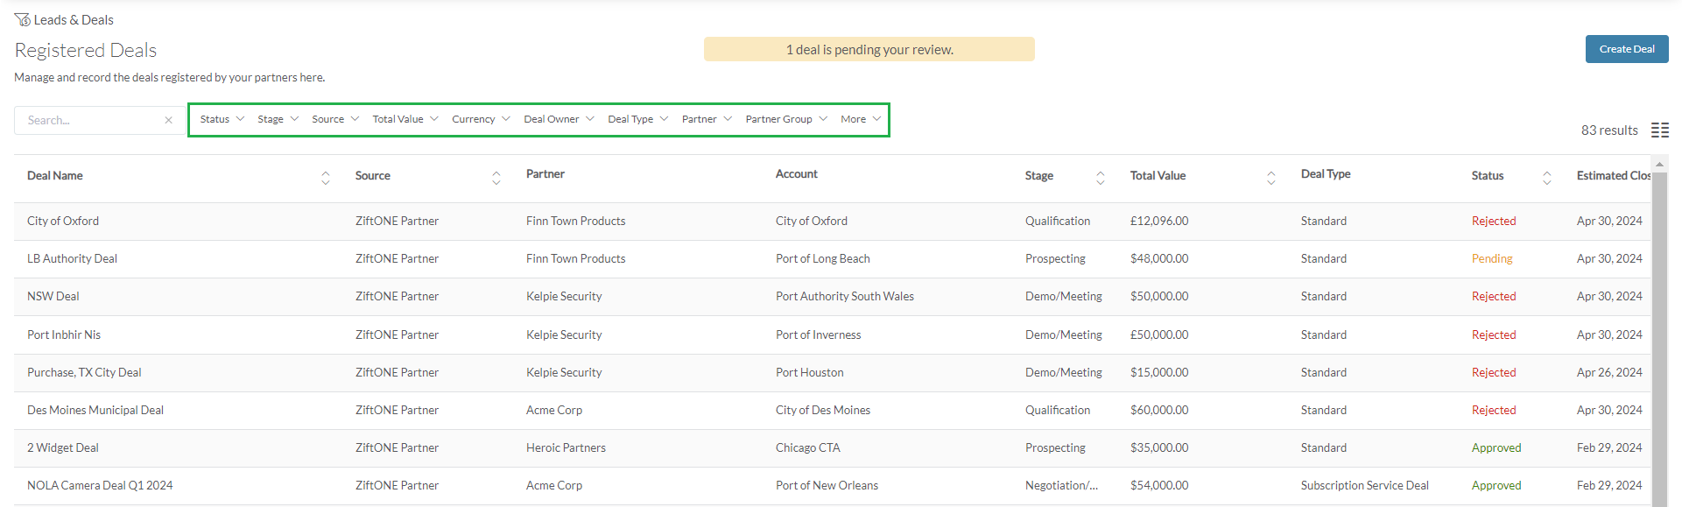Clear the search box with X icon
Image resolution: width=1682 pixels, height=507 pixels.
(168, 121)
